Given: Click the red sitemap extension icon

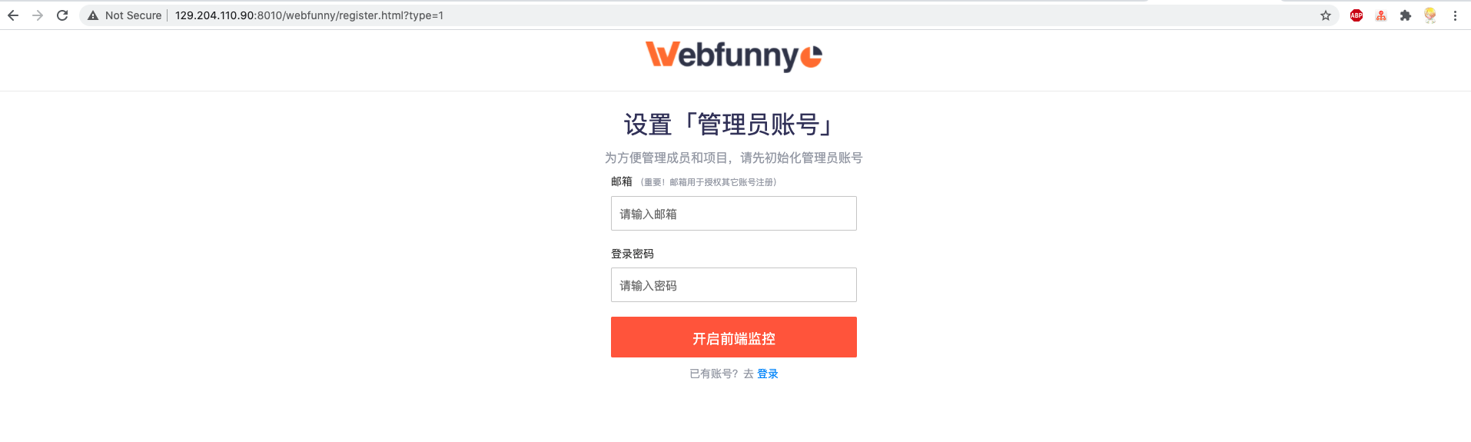Looking at the screenshot, I should click(1381, 15).
